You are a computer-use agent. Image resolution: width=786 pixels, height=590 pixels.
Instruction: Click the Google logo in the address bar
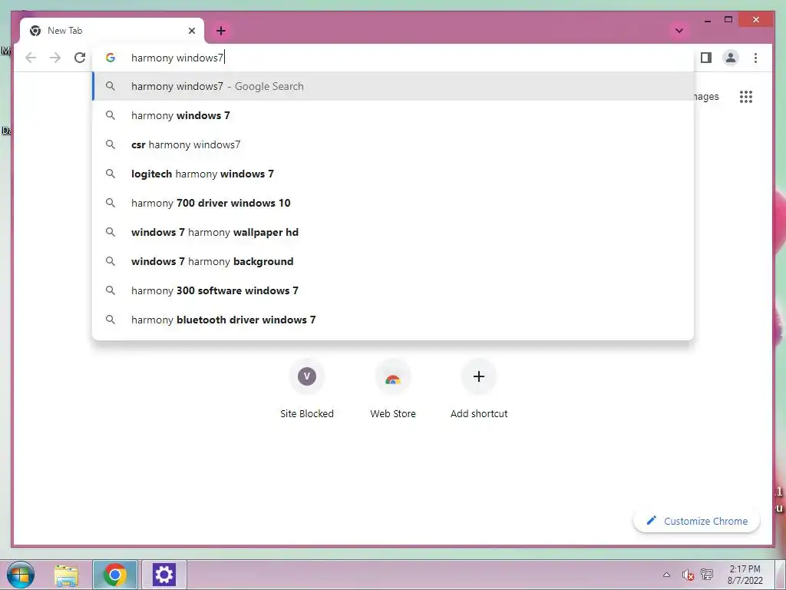point(111,58)
